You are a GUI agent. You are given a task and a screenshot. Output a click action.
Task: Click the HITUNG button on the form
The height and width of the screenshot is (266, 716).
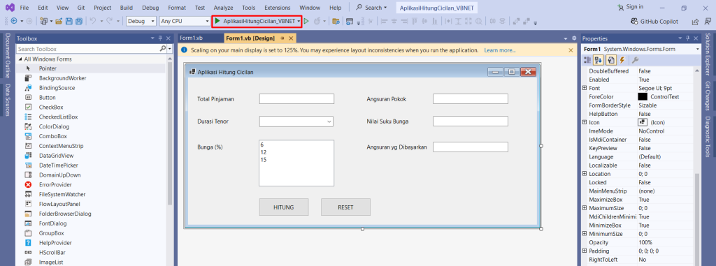click(x=284, y=207)
